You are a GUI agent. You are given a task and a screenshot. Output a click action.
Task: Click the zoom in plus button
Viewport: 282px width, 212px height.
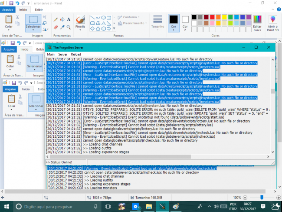[x=279, y=198]
